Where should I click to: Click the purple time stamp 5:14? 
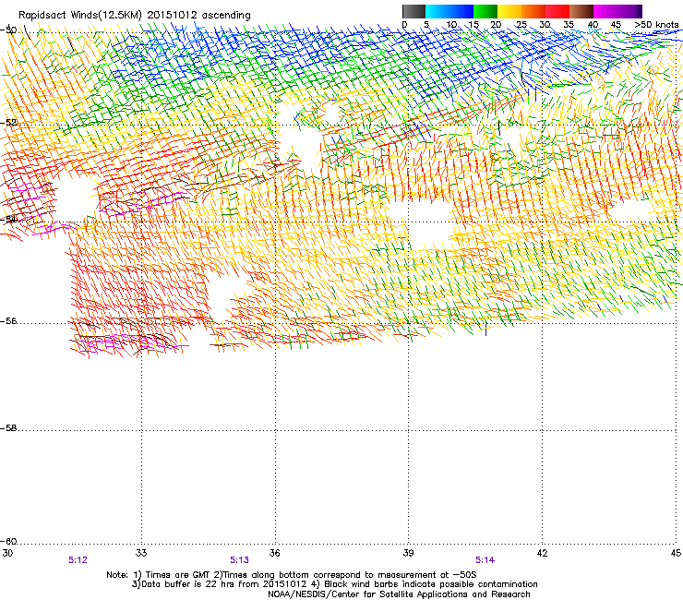pos(485,560)
